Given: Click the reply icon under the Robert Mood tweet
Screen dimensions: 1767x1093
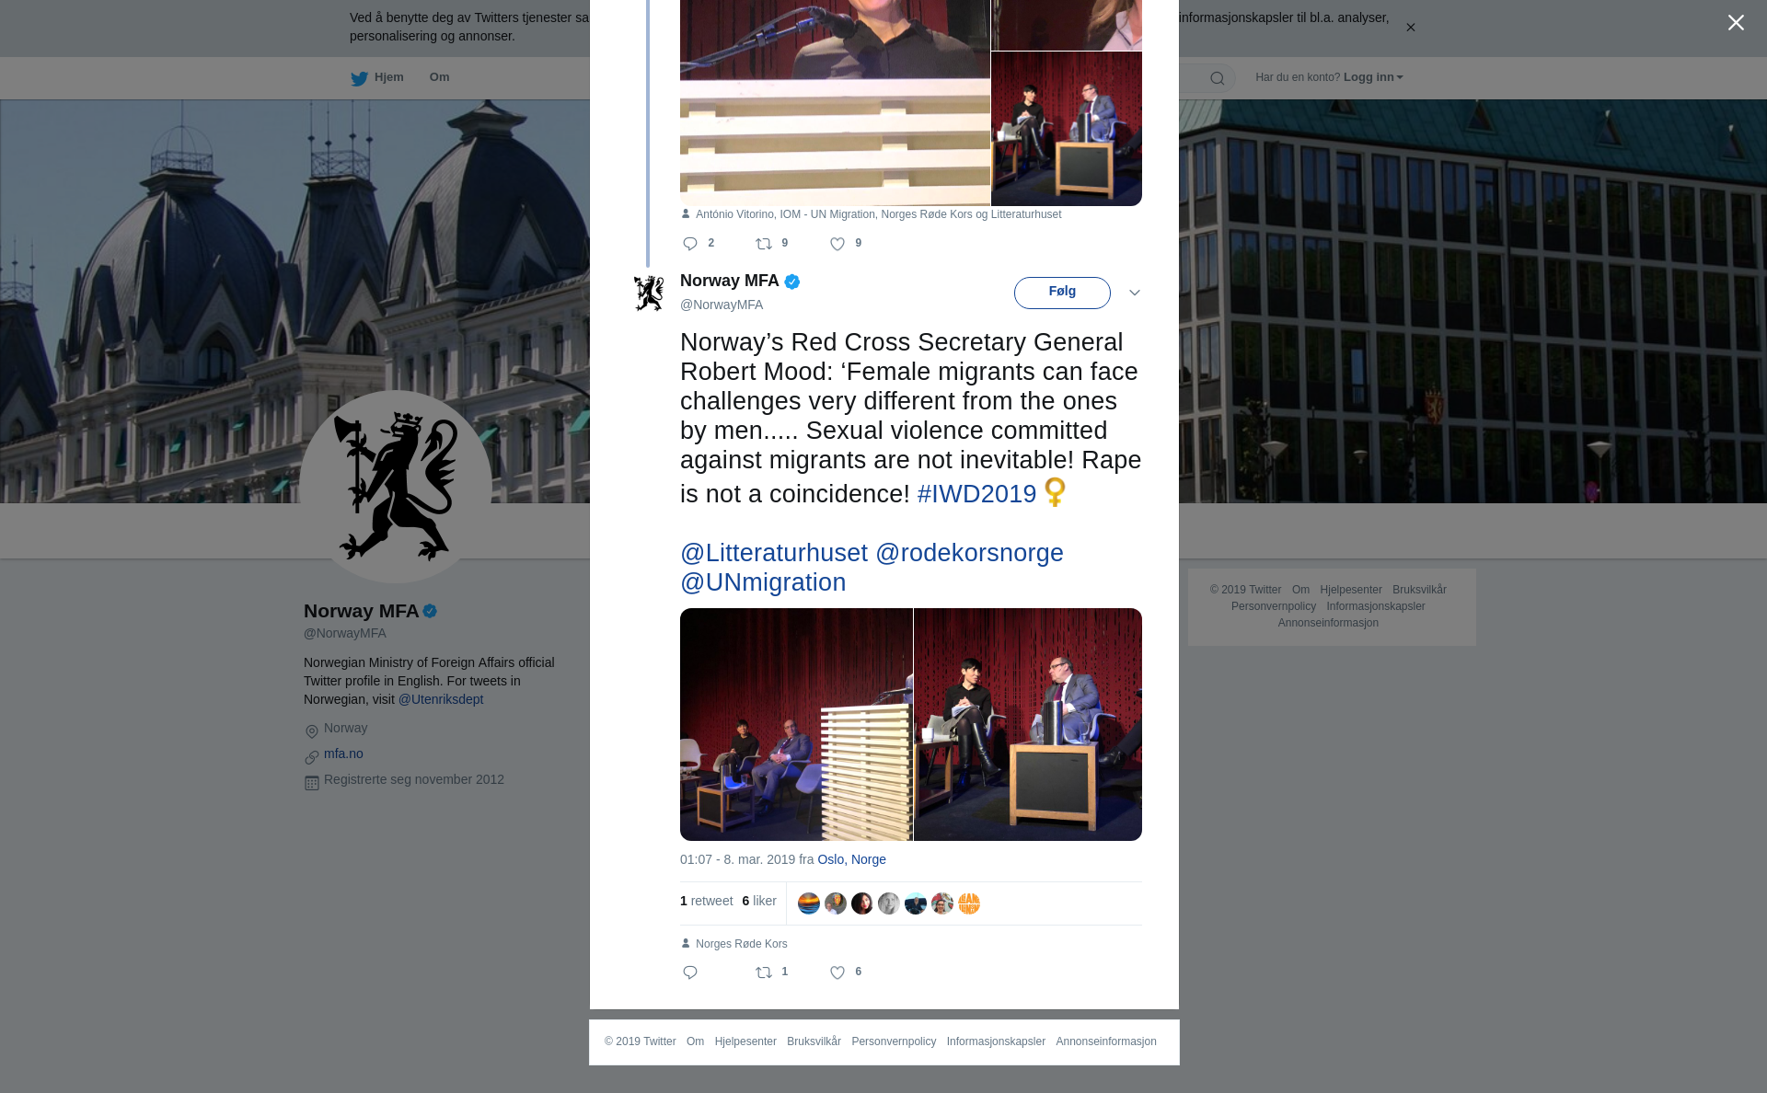Looking at the screenshot, I should click(x=690, y=972).
